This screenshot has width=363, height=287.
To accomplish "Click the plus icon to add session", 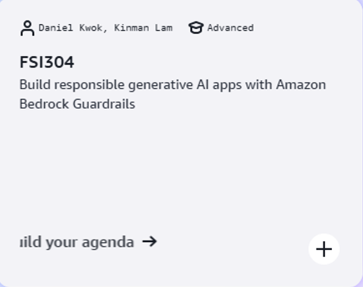I will click(x=324, y=249).
